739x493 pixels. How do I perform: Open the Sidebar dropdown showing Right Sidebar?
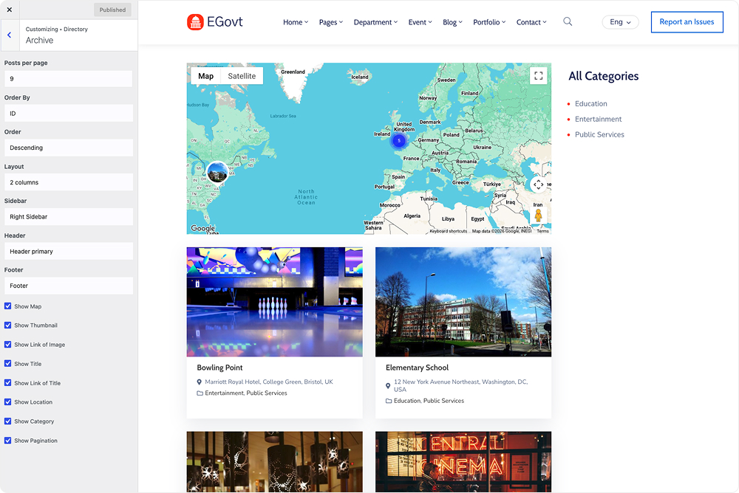point(69,216)
